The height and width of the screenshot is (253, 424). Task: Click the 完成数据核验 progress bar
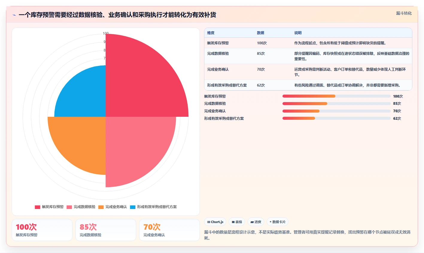[337, 104]
